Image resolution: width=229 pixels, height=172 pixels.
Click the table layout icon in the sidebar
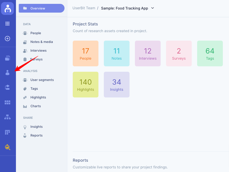point(7,132)
